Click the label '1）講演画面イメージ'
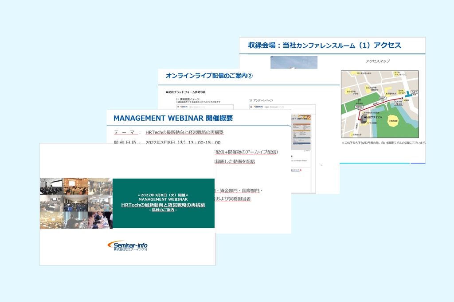The height and width of the screenshot is (302, 454). [188, 99]
